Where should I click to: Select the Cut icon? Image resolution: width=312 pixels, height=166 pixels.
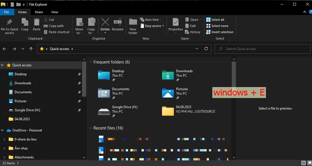[47, 19]
